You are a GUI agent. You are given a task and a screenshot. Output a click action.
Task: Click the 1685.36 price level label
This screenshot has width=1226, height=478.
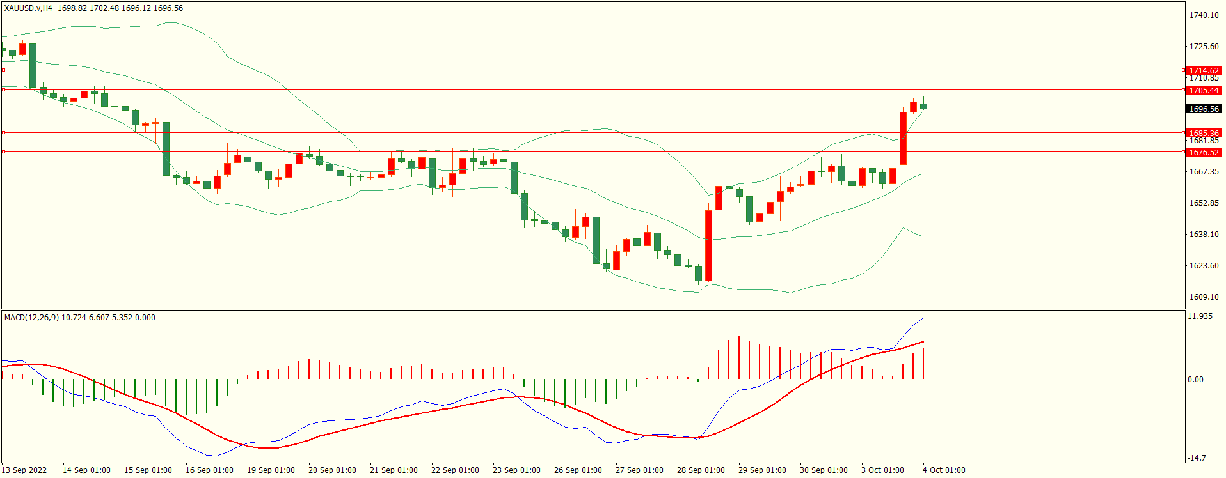coord(1204,134)
